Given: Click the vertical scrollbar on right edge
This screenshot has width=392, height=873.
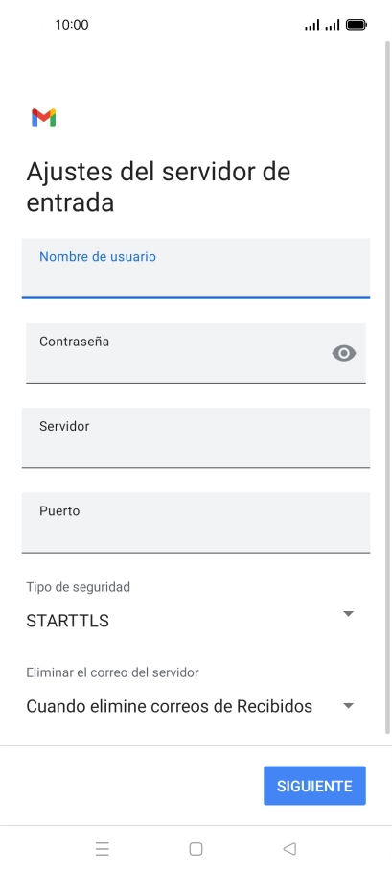Looking at the screenshot, I should click(387, 388).
